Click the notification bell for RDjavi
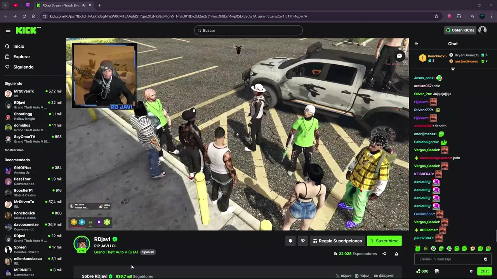This screenshot has height=279, width=497. pyautogui.click(x=290, y=241)
